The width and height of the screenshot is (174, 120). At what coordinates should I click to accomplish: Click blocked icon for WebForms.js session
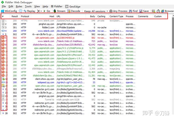pos(3,48)
